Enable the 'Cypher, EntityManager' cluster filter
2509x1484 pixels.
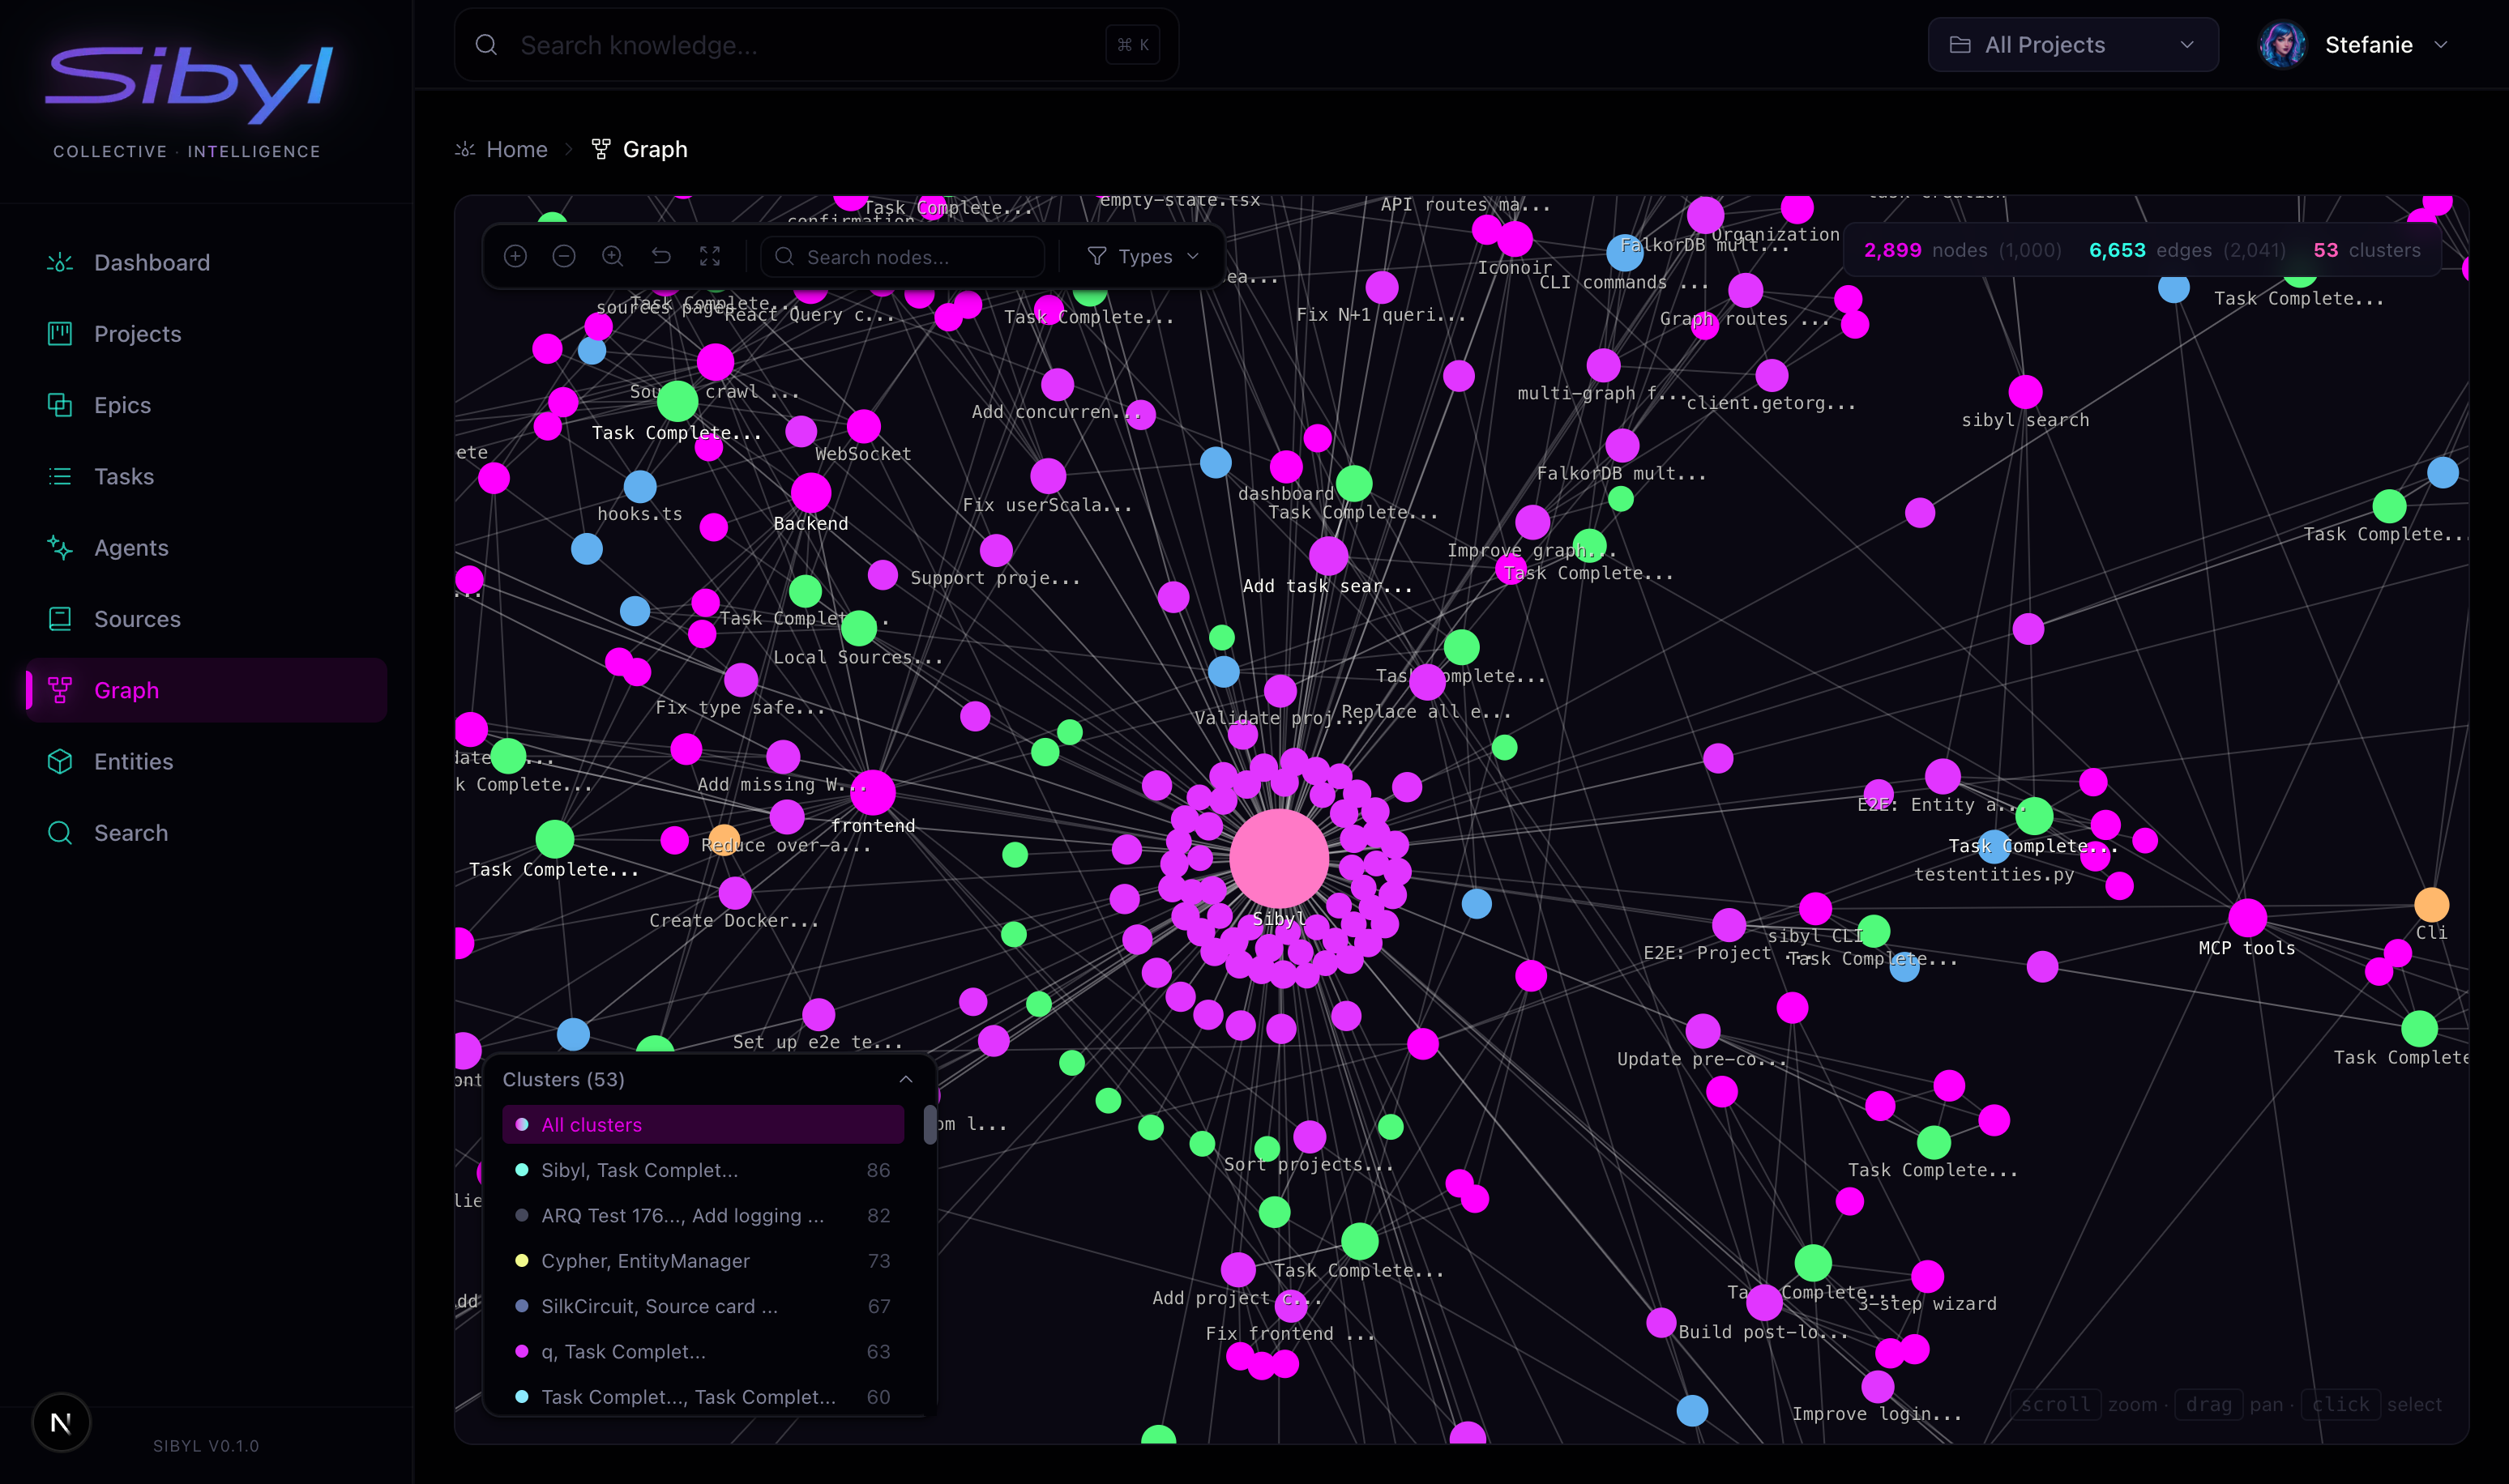click(x=645, y=1261)
